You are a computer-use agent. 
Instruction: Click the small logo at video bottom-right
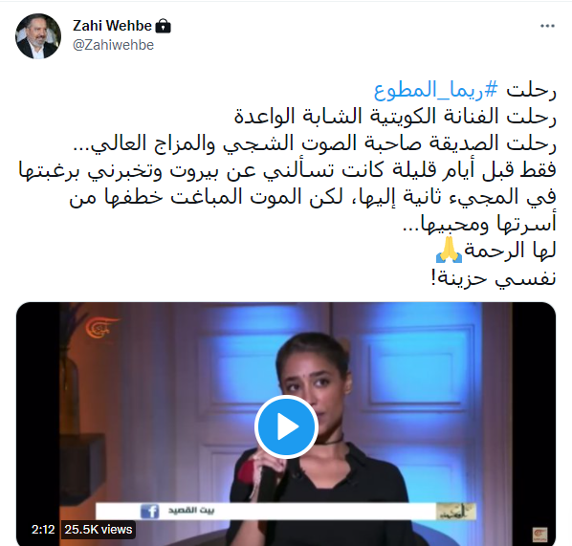tap(539, 534)
